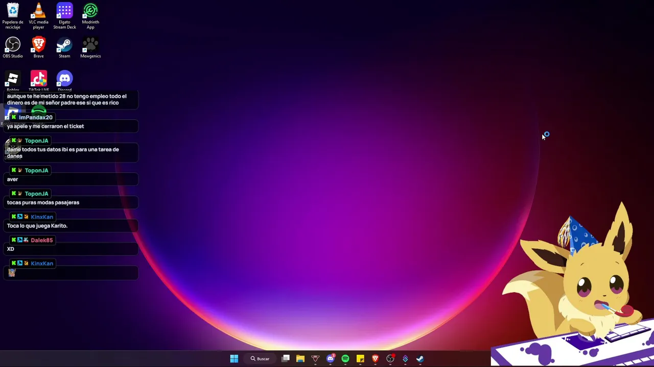Viewport: 654px width, 367px height.
Task: Open the Mewgenics cat-face taskbar icon
Action: coord(315,359)
